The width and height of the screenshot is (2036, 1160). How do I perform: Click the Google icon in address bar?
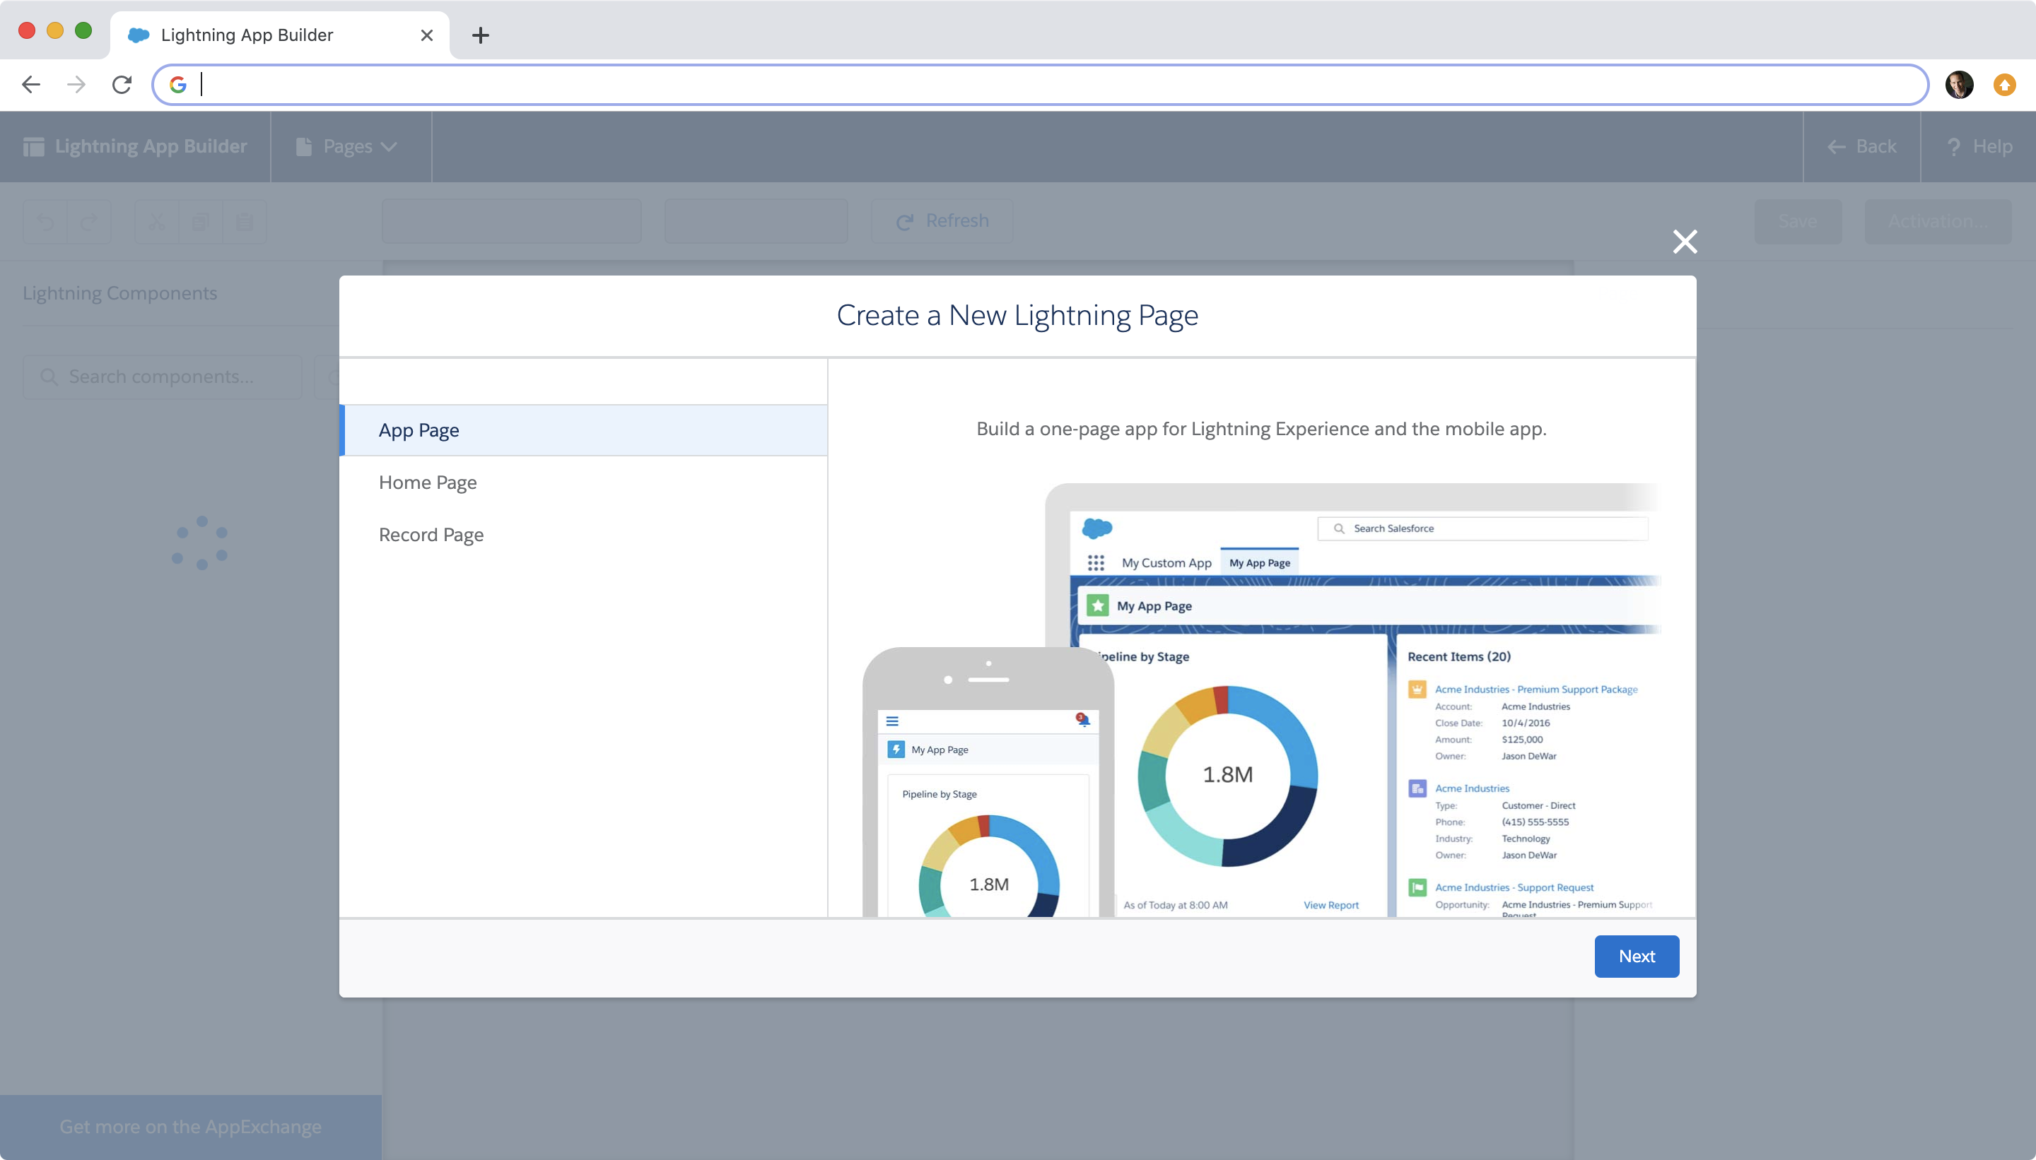(x=177, y=85)
